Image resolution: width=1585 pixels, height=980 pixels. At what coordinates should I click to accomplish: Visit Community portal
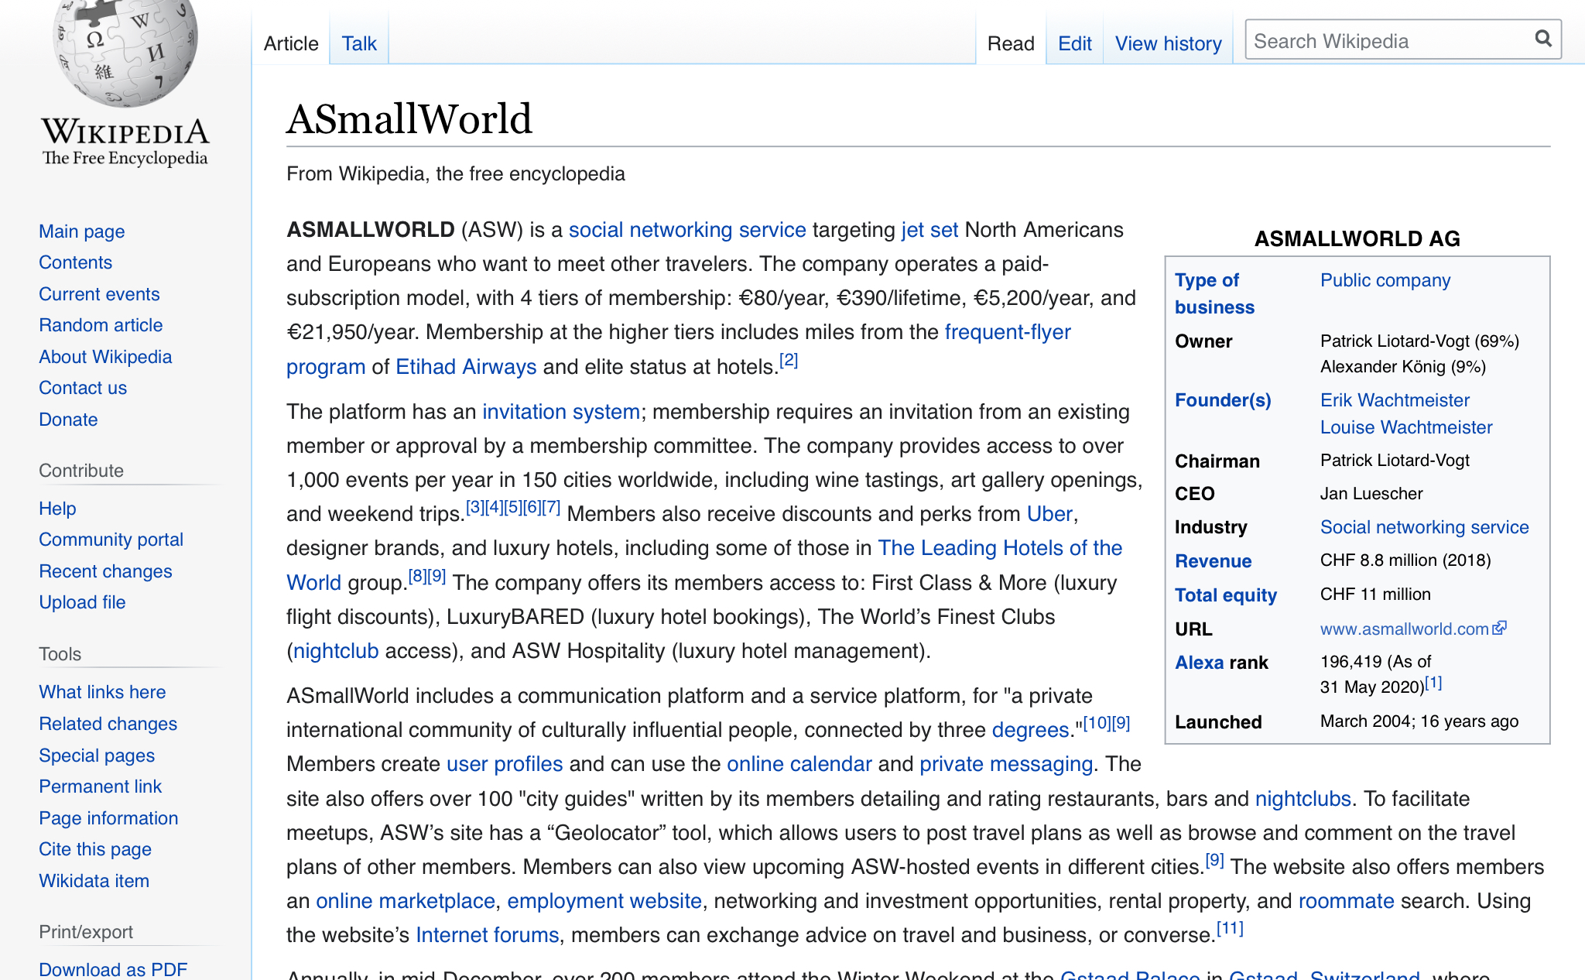[x=111, y=540]
